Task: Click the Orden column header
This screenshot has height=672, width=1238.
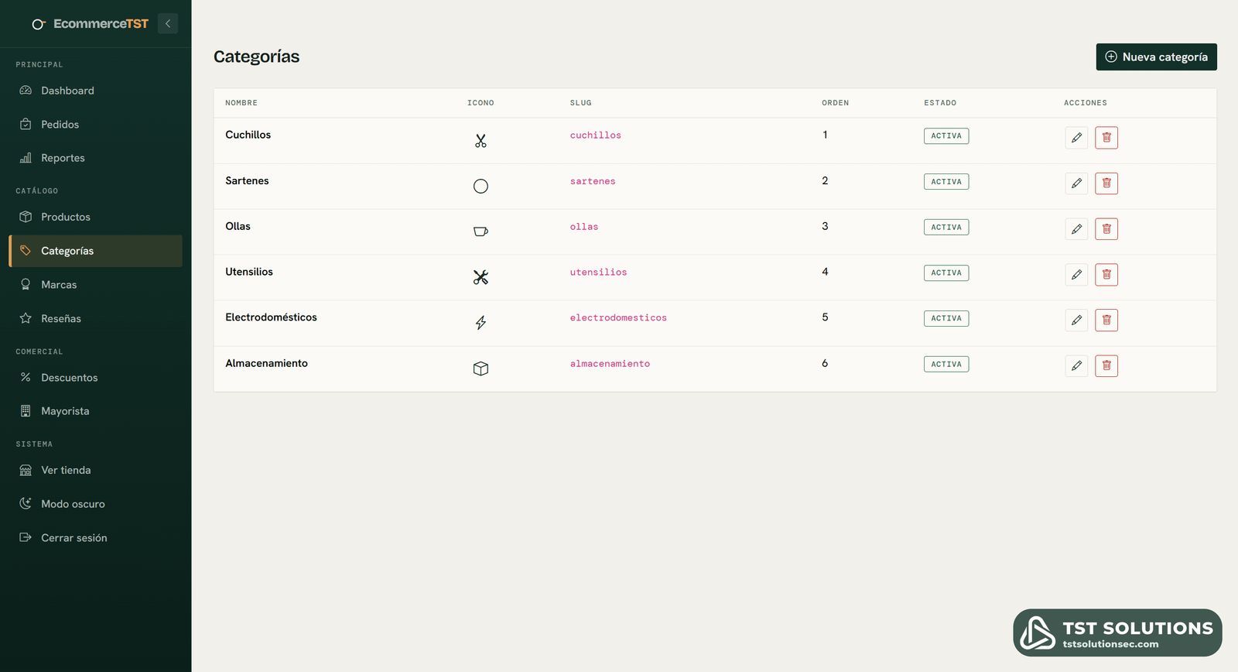Action: [836, 103]
